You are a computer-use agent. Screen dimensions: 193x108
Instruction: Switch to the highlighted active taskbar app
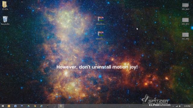pos(61,106)
